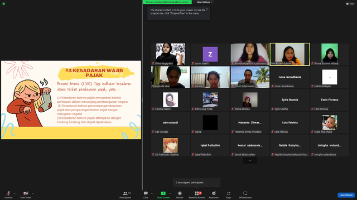This screenshot has height=200, width=357.
Task: Click muted mic icon on najwa's label
Action: (193, 132)
